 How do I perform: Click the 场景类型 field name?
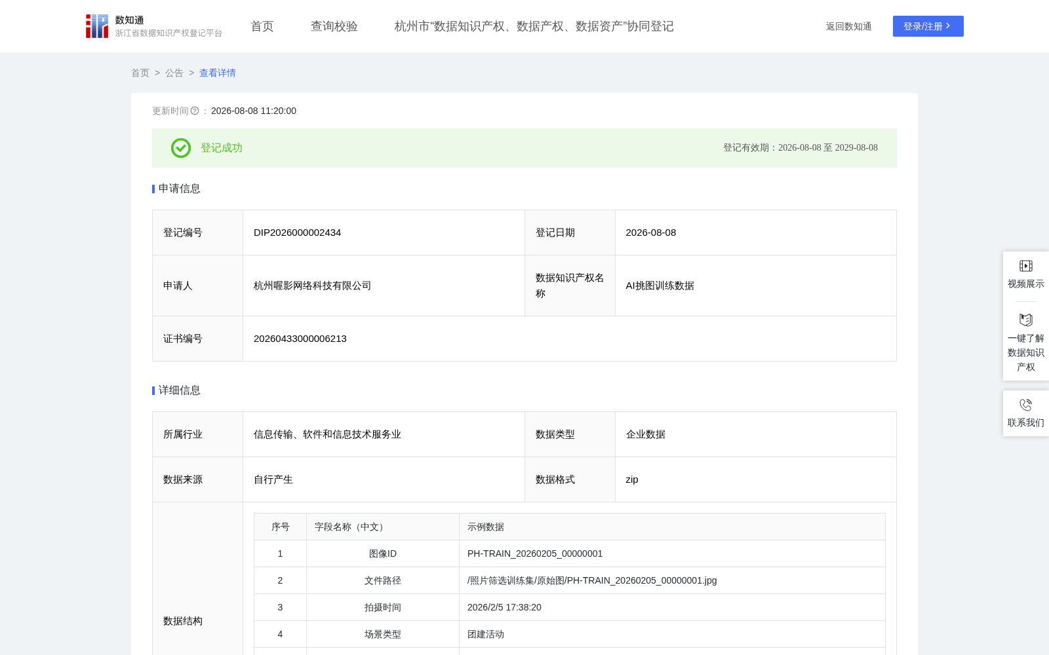(x=383, y=634)
